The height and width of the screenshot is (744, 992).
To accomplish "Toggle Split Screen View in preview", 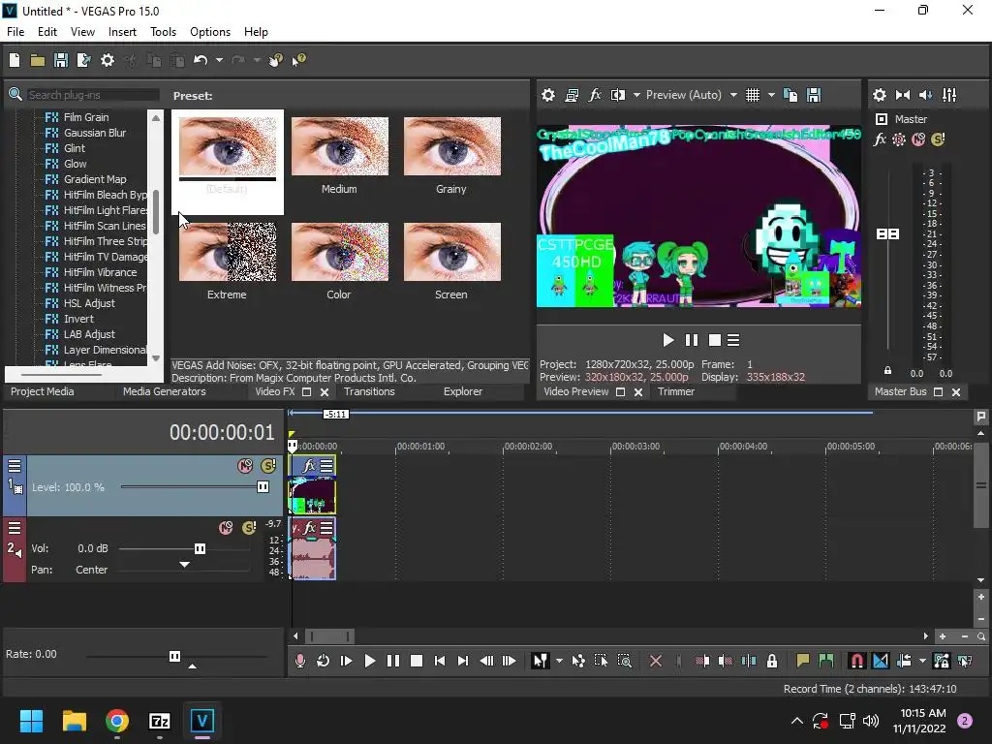I will pyautogui.click(x=617, y=95).
